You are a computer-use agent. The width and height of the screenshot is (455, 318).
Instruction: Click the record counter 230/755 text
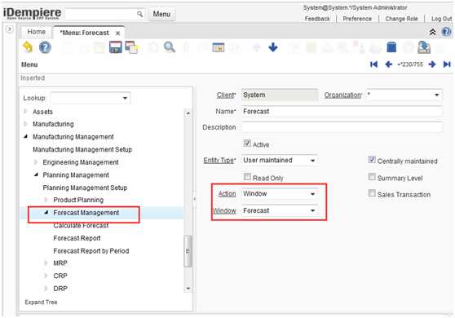click(410, 64)
